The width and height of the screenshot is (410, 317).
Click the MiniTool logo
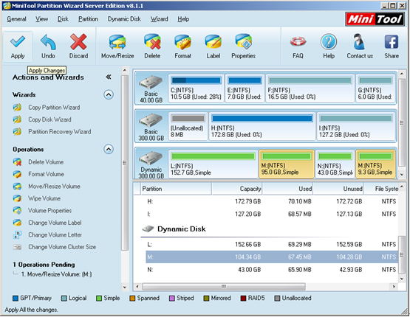point(375,19)
